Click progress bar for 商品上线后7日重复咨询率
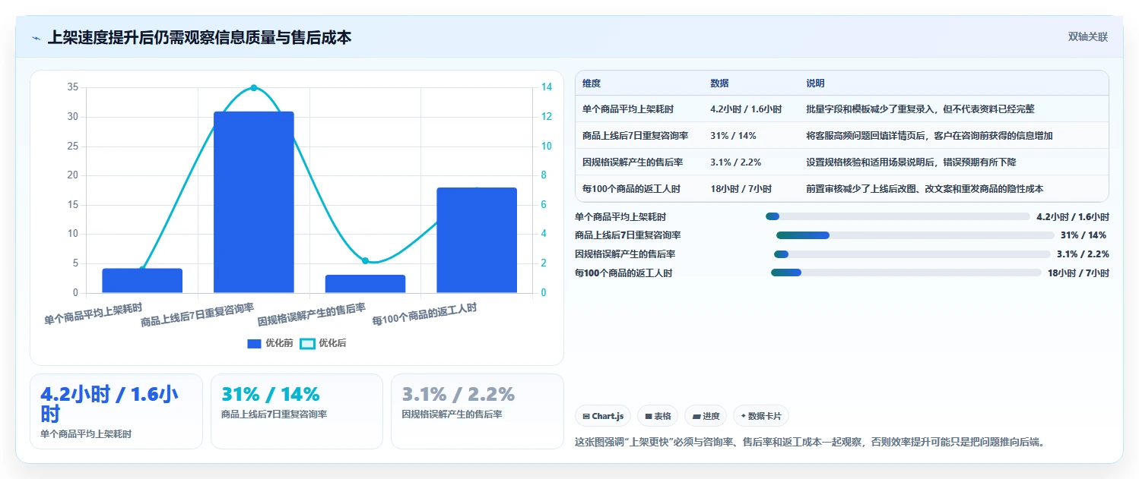This screenshot has width=1139, height=479. click(x=915, y=235)
